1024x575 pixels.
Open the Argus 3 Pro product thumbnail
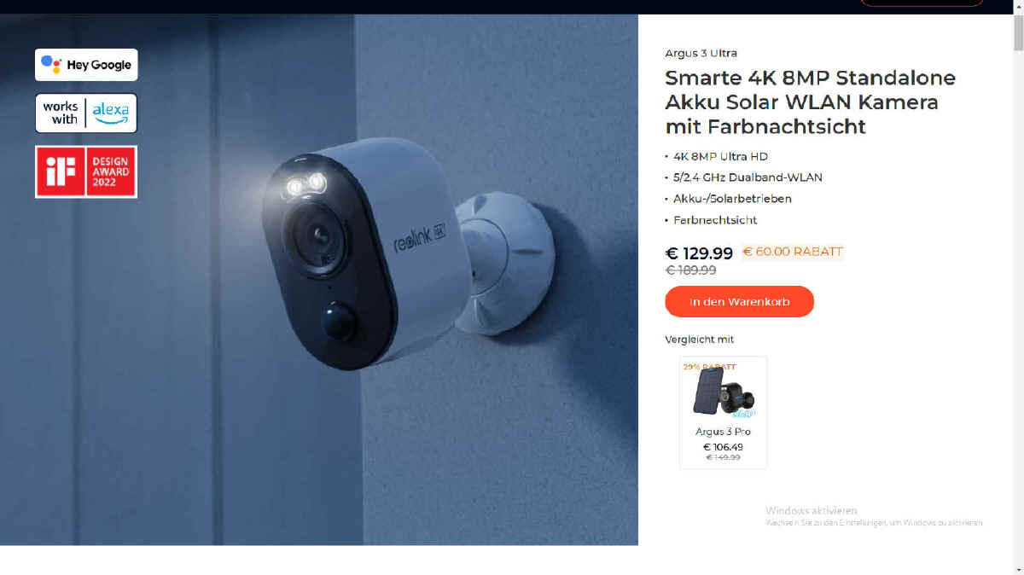[x=723, y=393]
